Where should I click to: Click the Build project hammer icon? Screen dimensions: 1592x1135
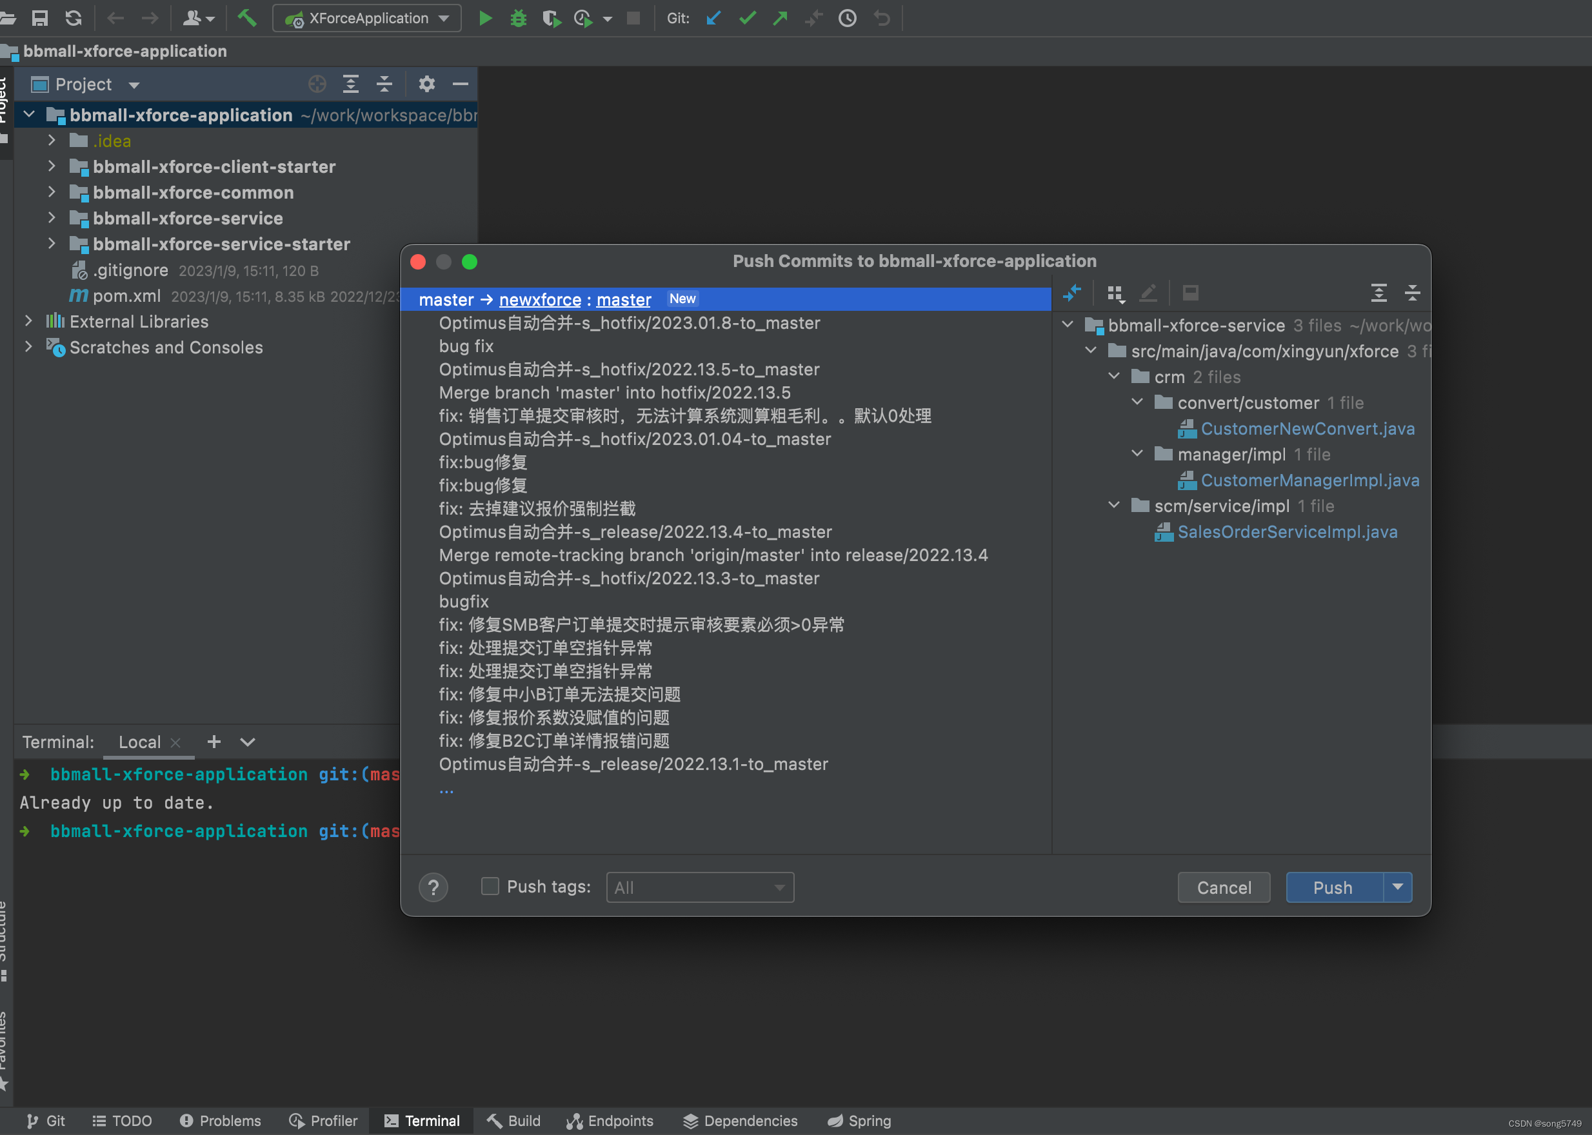(x=247, y=18)
